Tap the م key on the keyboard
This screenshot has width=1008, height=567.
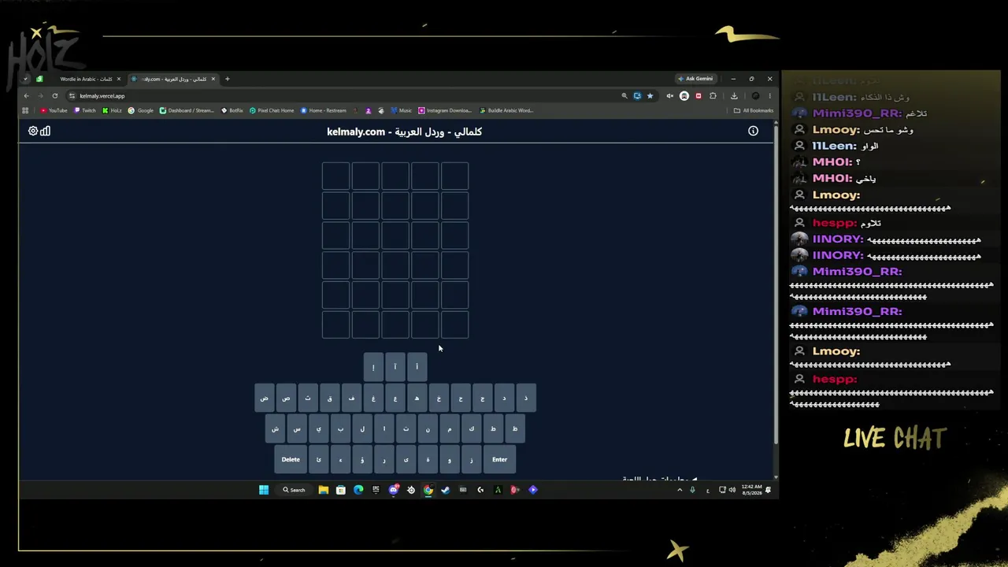point(450,428)
